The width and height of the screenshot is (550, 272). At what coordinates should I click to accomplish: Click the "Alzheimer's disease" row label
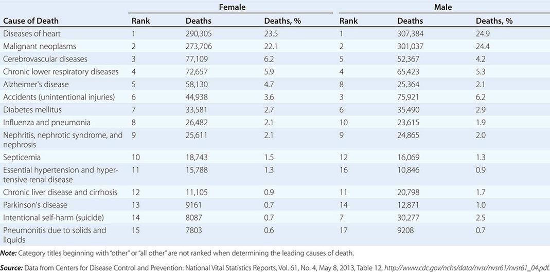tap(36, 84)
